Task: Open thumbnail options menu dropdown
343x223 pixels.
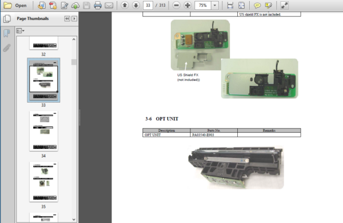Action: (x=20, y=31)
